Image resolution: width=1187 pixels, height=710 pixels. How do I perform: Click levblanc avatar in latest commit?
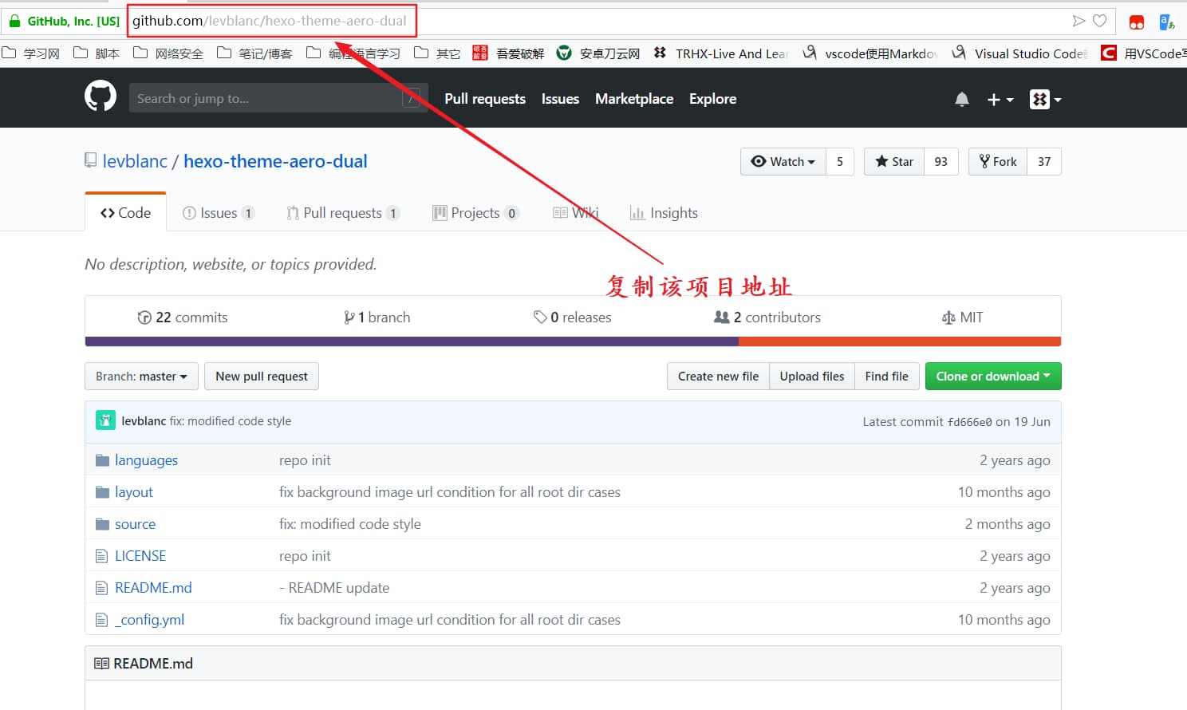click(105, 420)
